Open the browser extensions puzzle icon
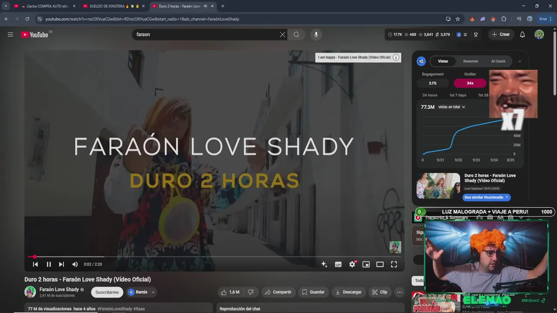The image size is (557, 313). (504, 19)
